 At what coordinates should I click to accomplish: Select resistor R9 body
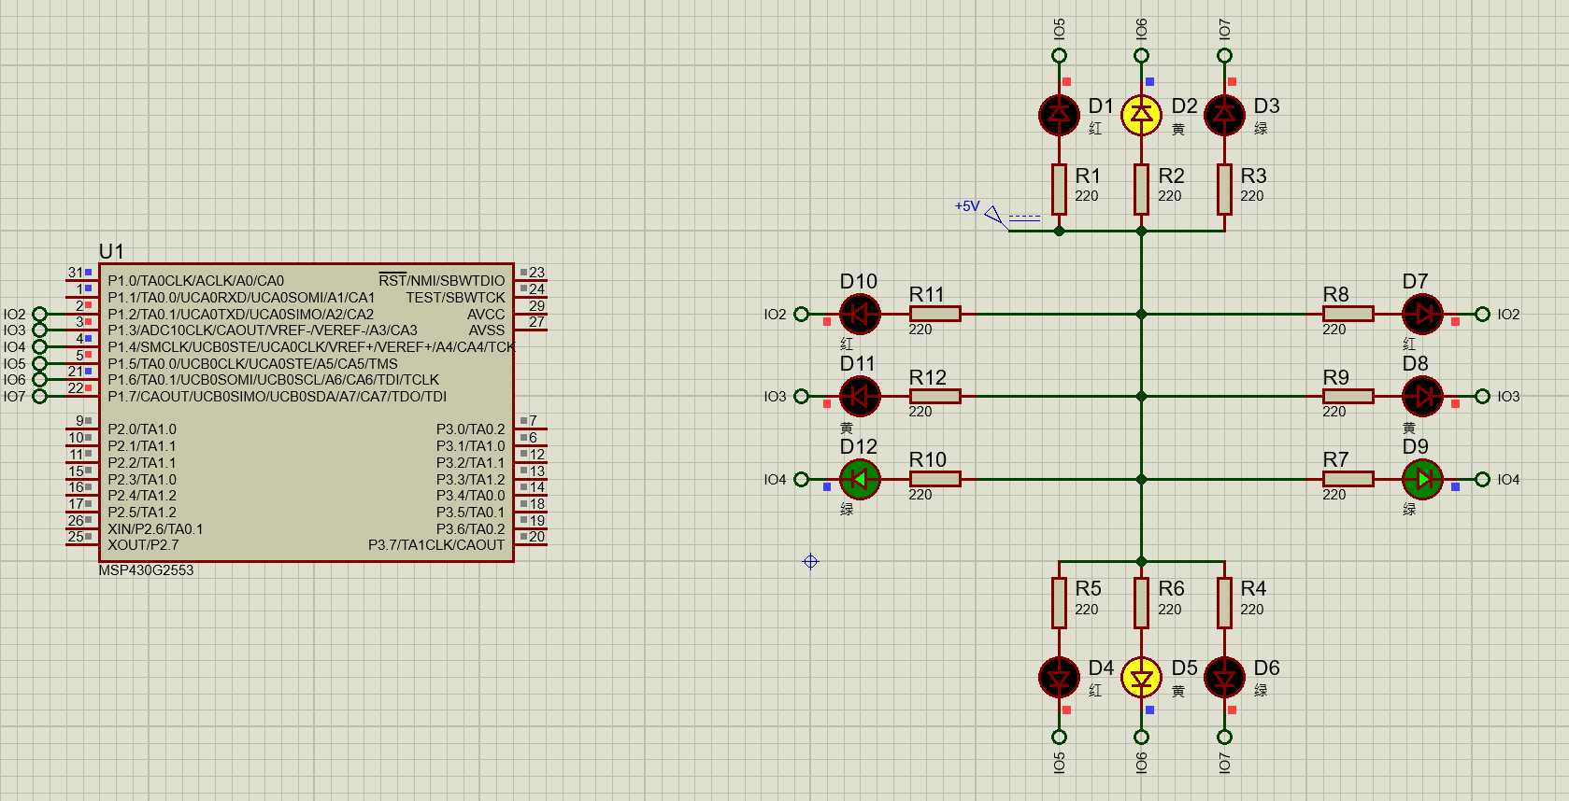(x=1348, y=396)
